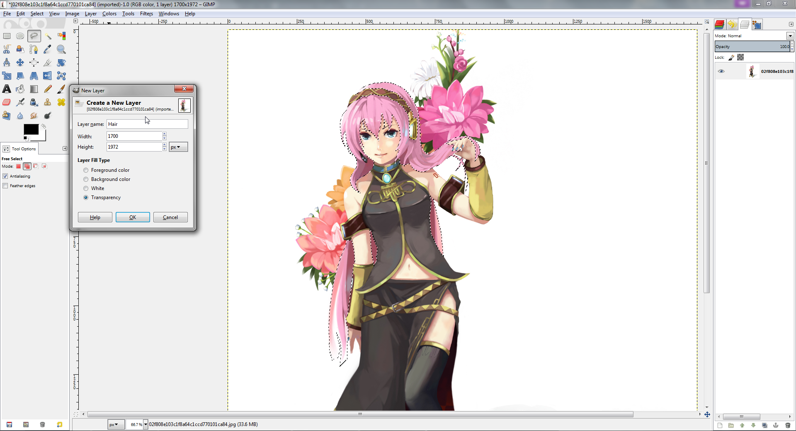Image resolution: width=796 pixels, height=431 pixels.
Task: Select the Ellipse Select tool
Action: [x=20, y=36]
